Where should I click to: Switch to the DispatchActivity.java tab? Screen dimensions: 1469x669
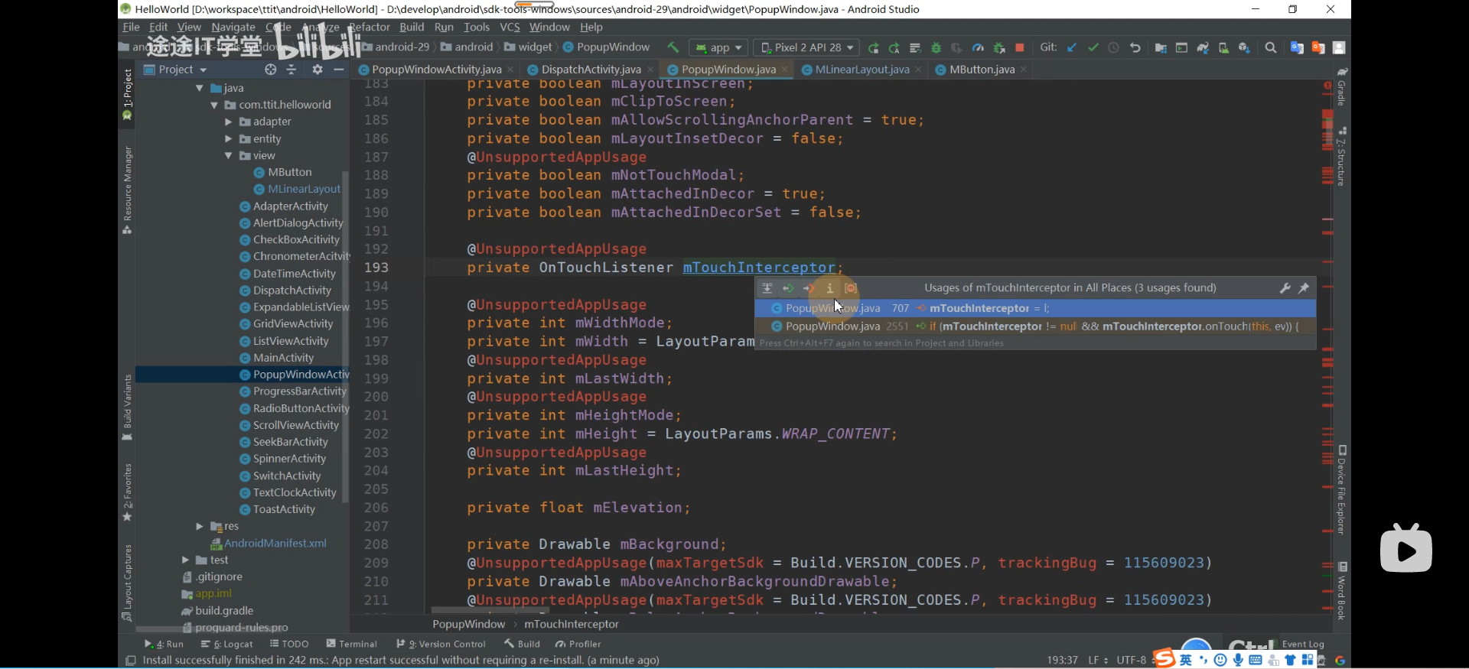[x=591, y=70]
